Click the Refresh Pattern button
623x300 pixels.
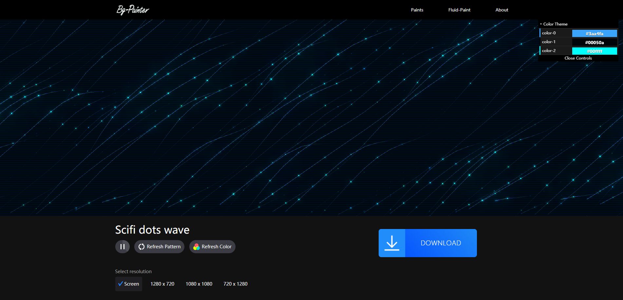[159, 247]
